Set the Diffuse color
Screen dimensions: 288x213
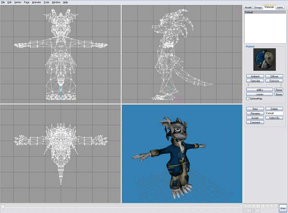(x=274, y=76)
